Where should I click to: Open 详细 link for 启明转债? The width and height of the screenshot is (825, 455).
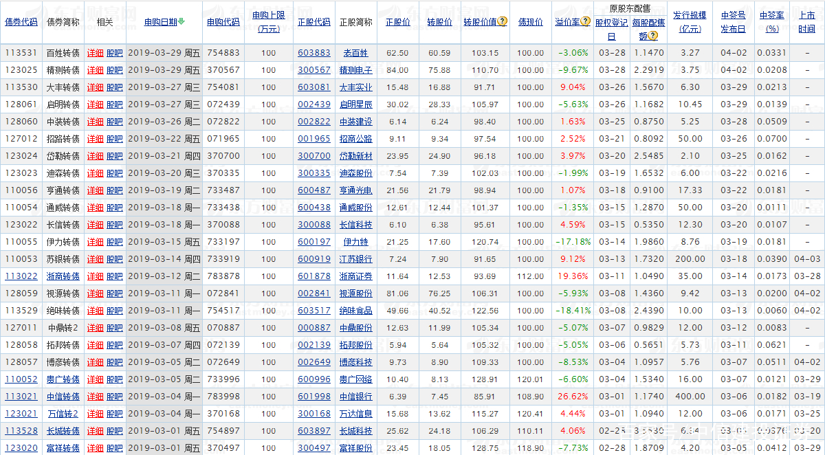click(95, 104)
